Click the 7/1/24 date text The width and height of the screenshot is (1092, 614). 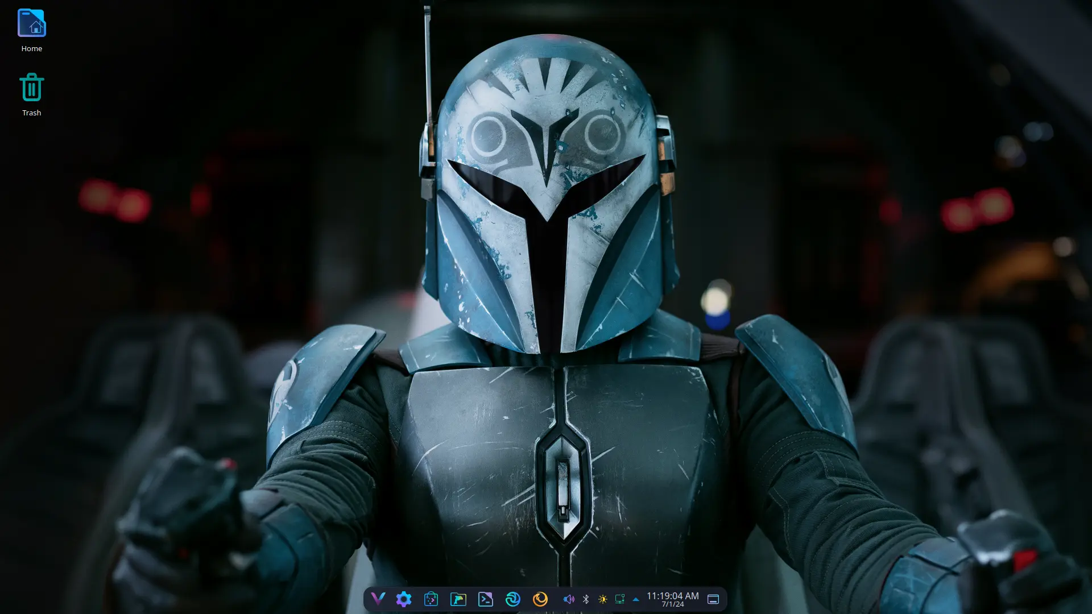click(x=673, y=604)
